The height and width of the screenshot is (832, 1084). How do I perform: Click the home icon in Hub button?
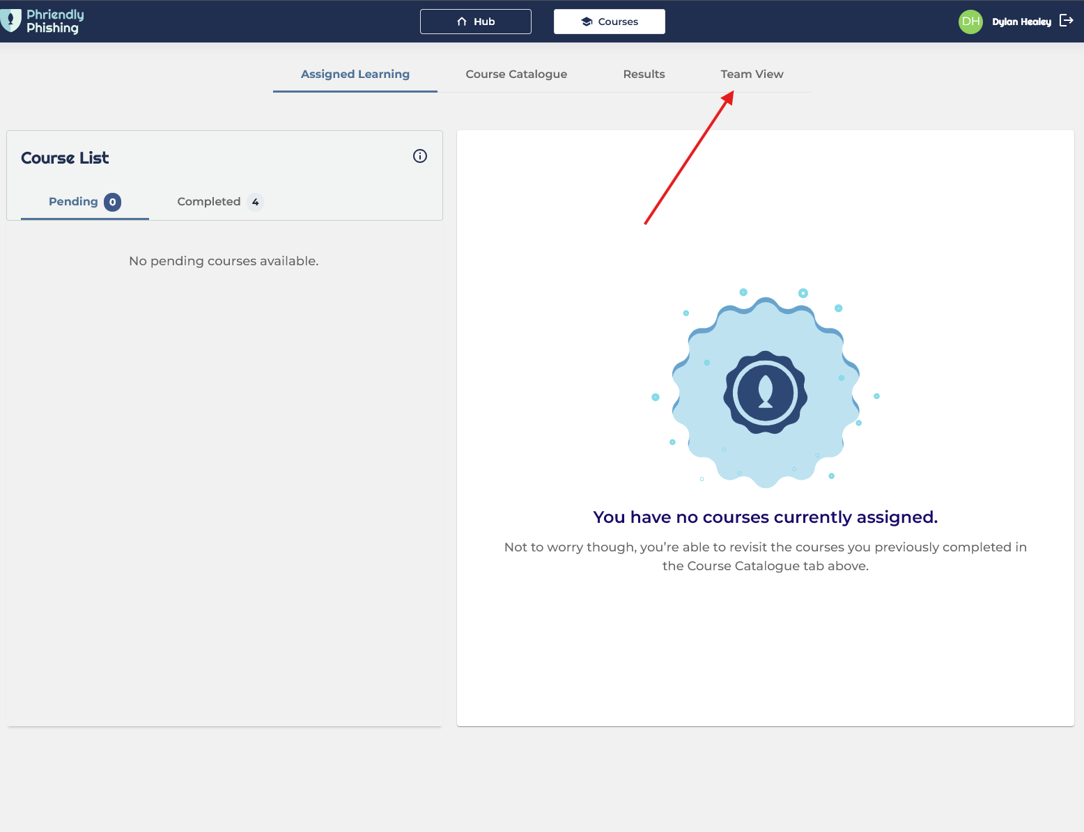click(462, 22)
